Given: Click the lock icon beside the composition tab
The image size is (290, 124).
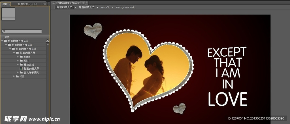Looking at the screenshot, I should (x=54, y=3).
